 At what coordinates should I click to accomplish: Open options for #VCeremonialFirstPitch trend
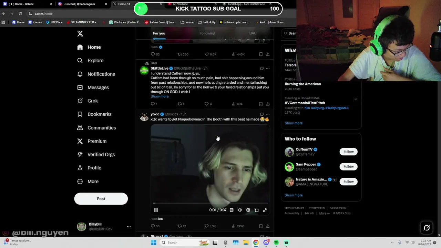coord(355,99)
